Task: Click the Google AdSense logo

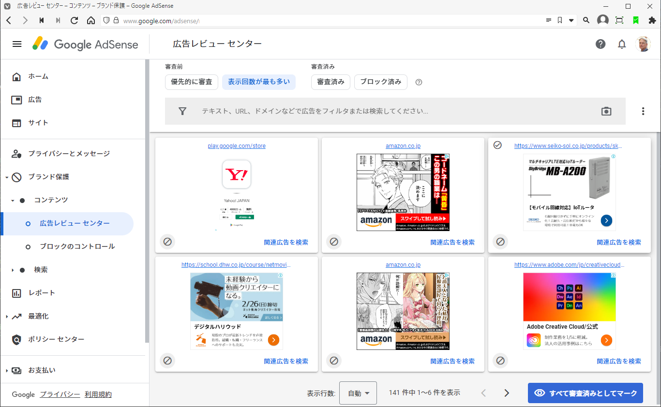Action: pos(85,44)
